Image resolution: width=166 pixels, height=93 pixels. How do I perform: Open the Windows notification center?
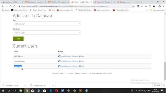[x=162, y=91]
